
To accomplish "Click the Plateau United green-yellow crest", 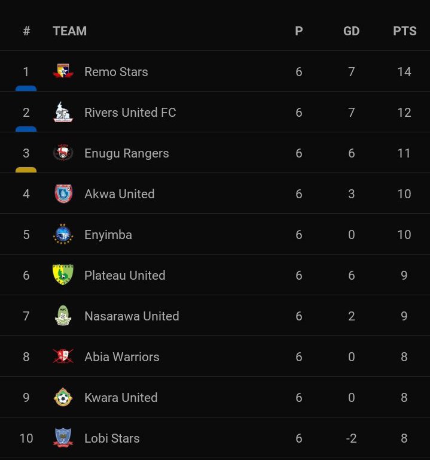I will [63, 276].
